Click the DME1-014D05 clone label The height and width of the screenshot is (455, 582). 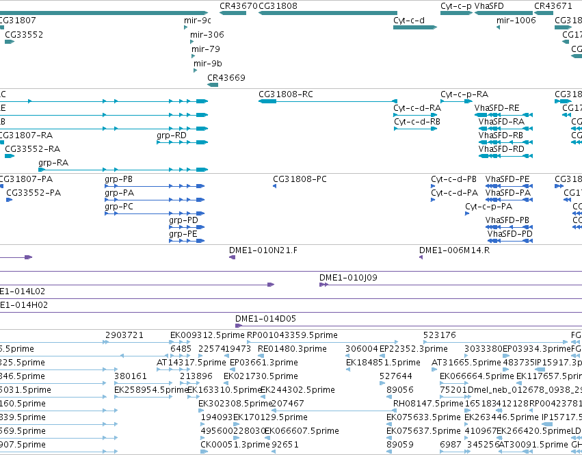click(x=266, y=319)
